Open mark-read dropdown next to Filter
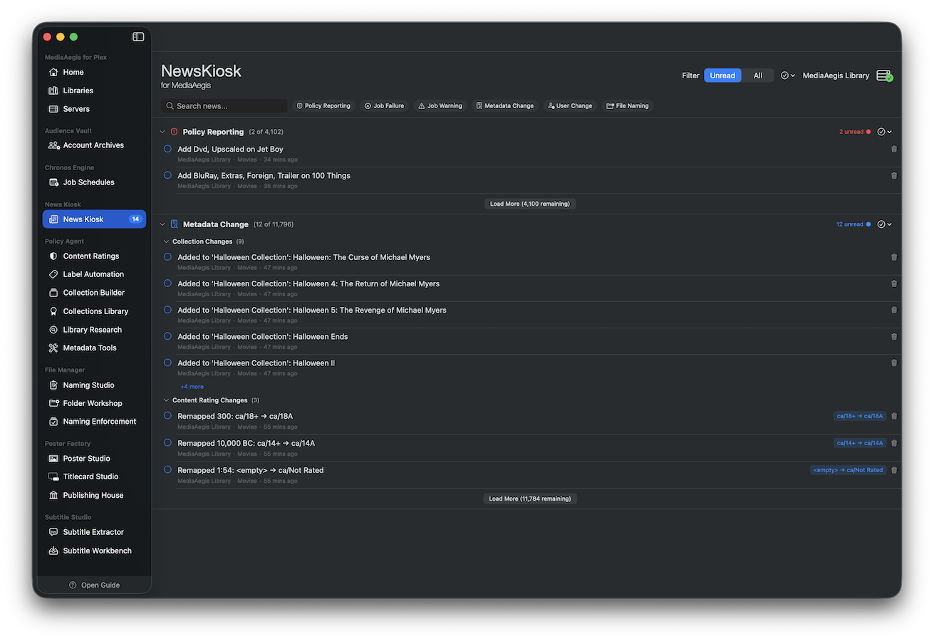The image size is (934, 641). [787, 75]
